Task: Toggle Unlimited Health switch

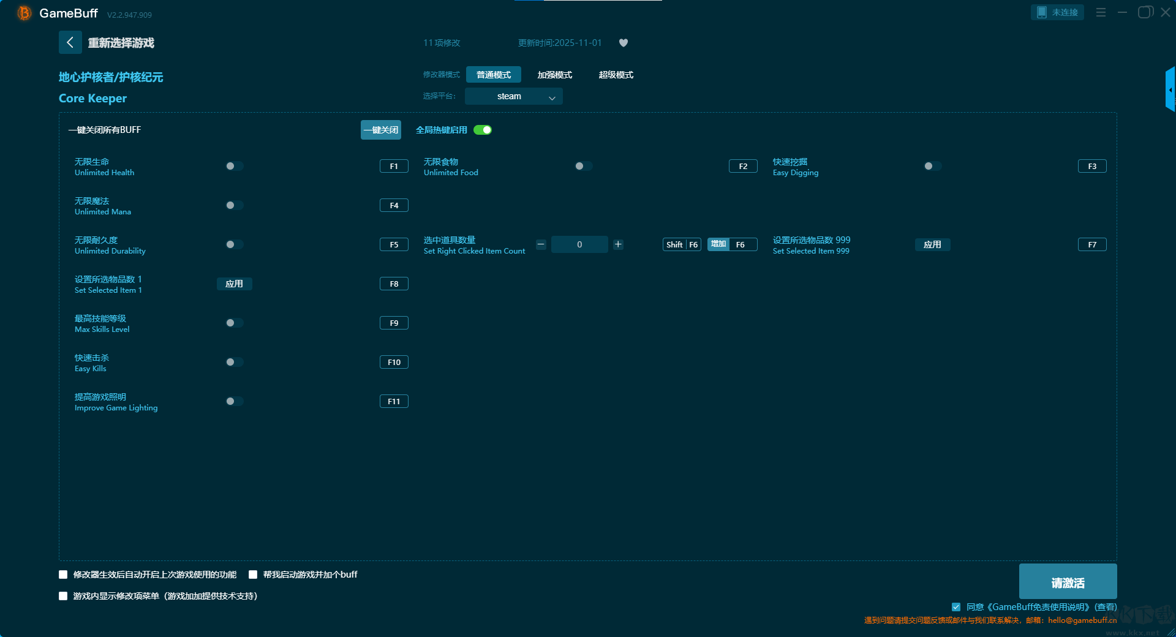Action: [x=234, y=166]
